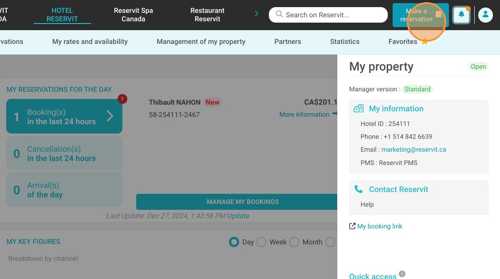
Task: Switch to the HOTEL RESERVIT tab
Action: click(x=62, y=15)
